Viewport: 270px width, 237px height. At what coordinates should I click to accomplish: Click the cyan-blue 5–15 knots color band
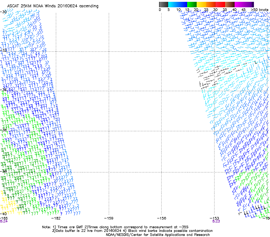click(178, 4)
